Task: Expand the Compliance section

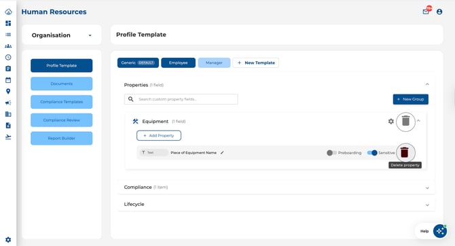Action: point(276,188)
